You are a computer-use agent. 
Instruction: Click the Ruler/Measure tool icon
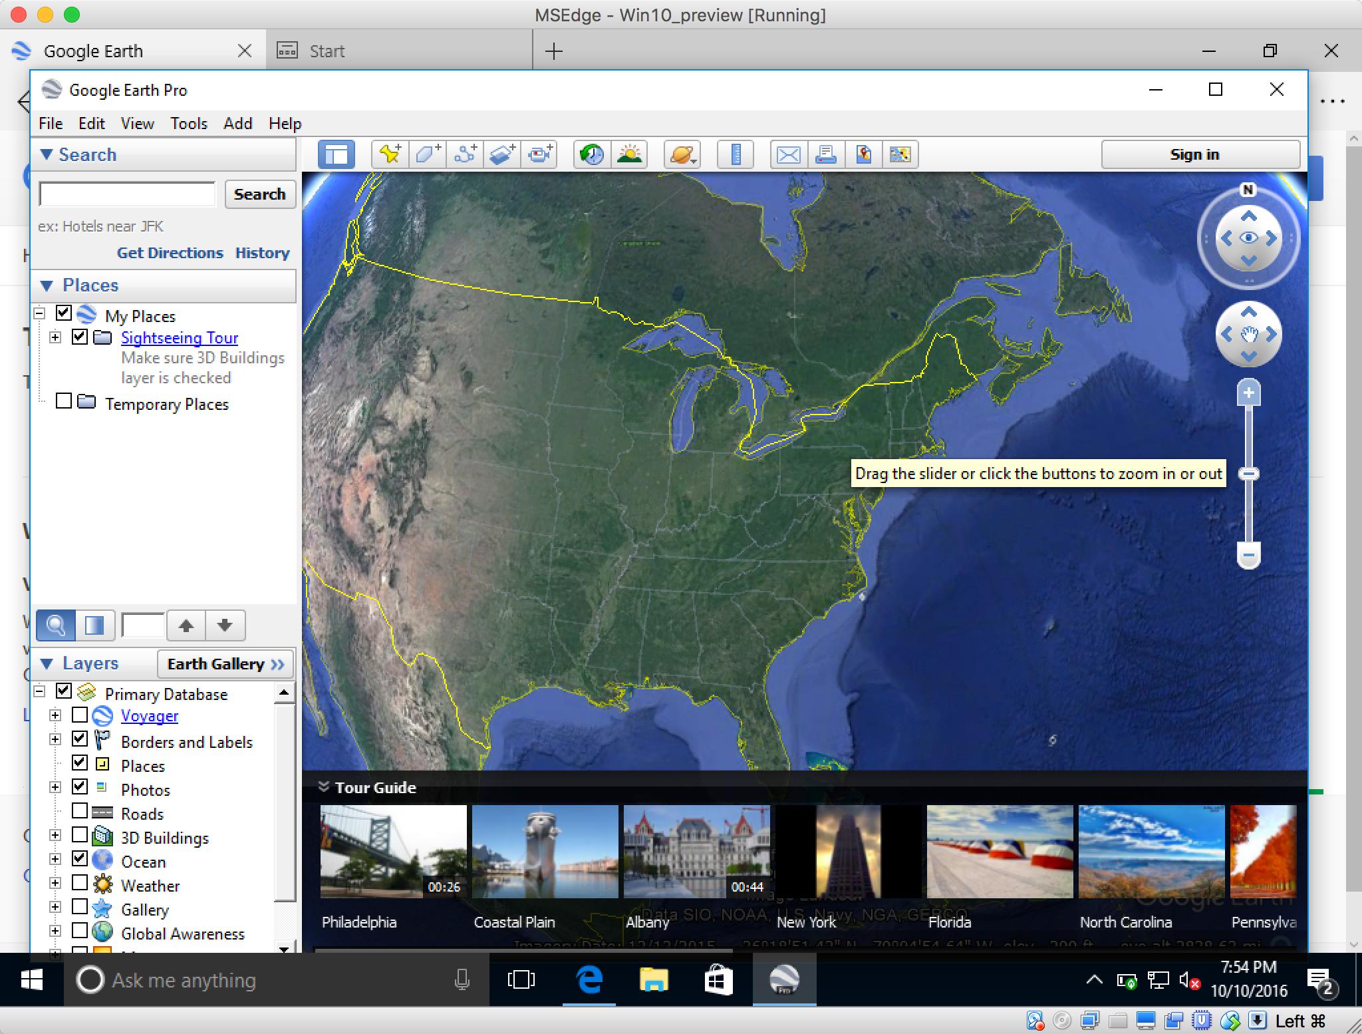pos(737,154)
